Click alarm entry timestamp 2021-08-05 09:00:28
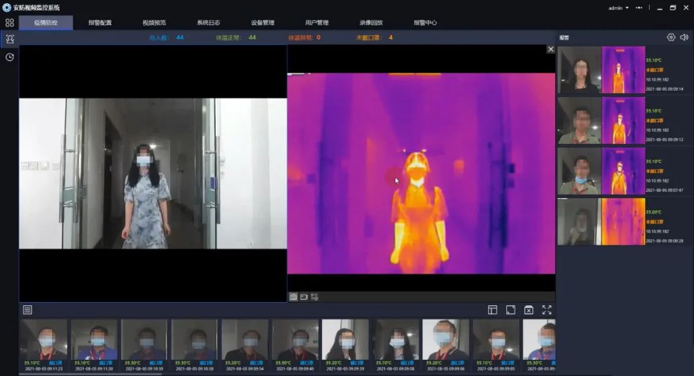This screenshot has width=694, height=376. pos(664,241)
